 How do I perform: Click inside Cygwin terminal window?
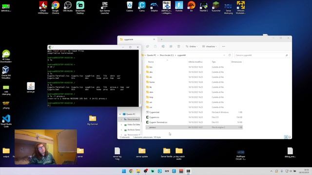point(93,78)
